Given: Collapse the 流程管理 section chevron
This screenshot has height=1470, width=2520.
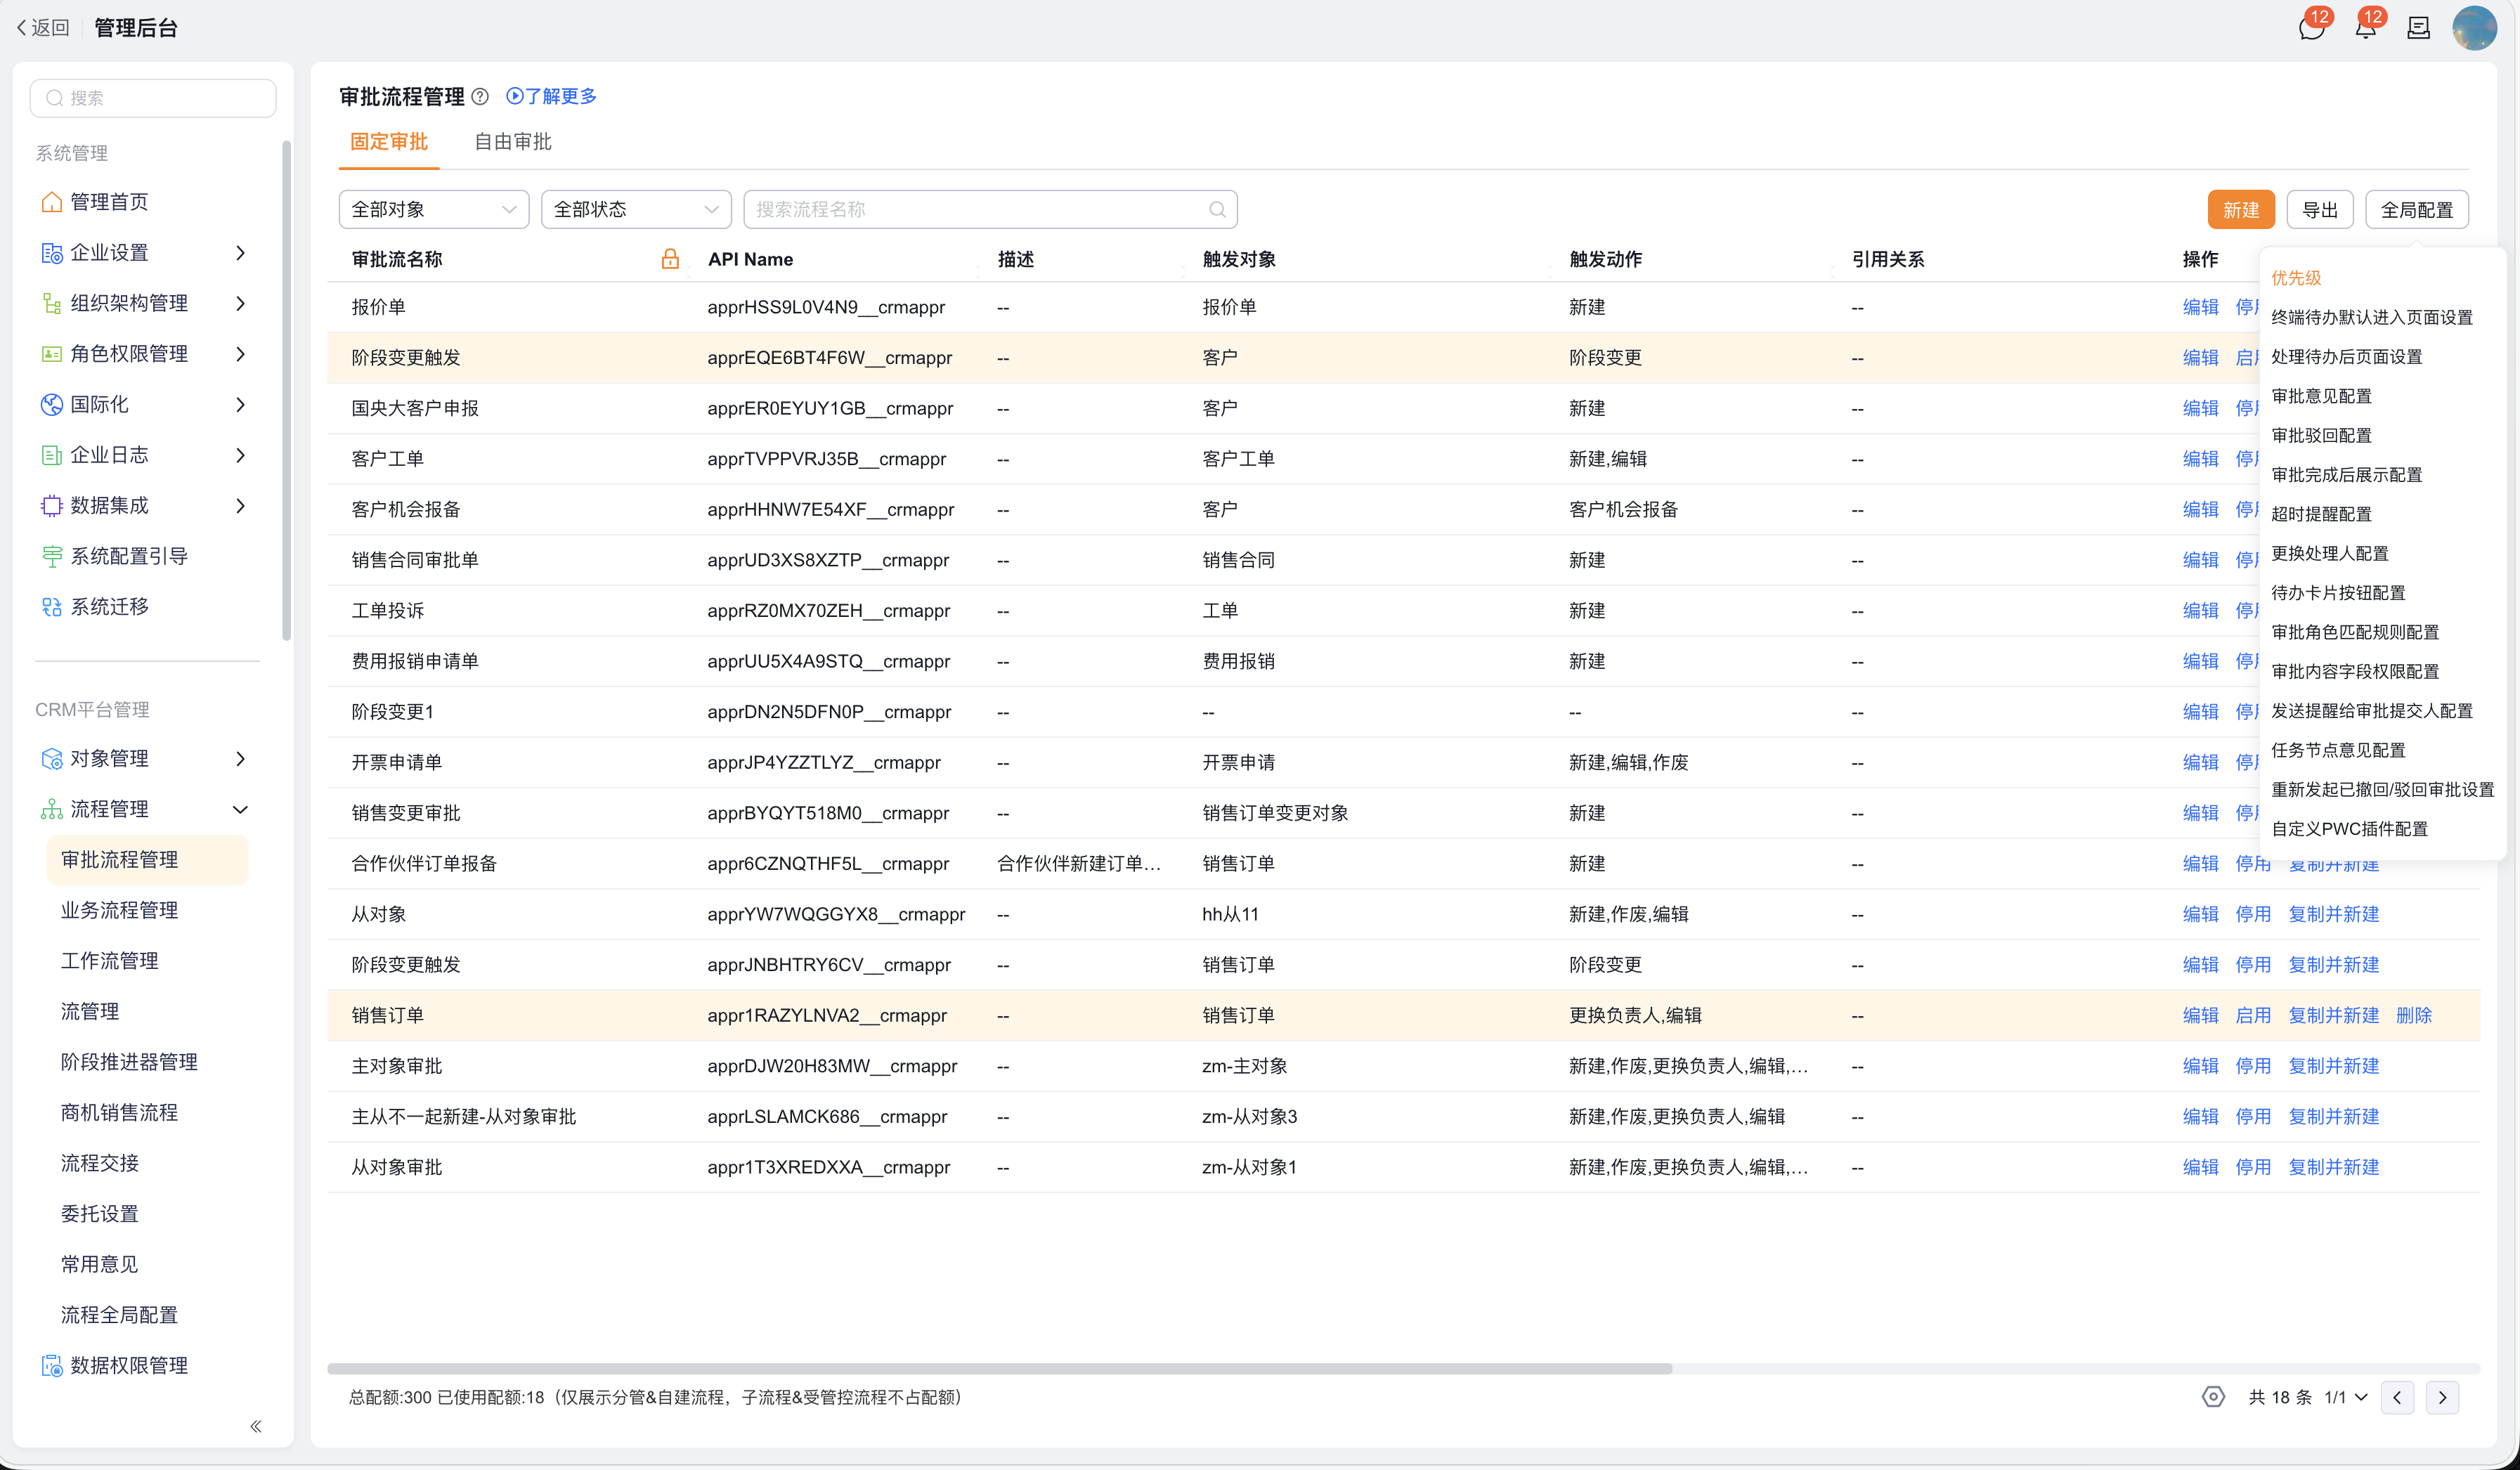Looking at the screenshot, I should (x=240, y=809).
